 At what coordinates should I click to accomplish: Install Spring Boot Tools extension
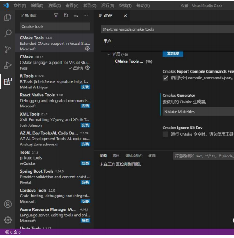tap(85, 182)
